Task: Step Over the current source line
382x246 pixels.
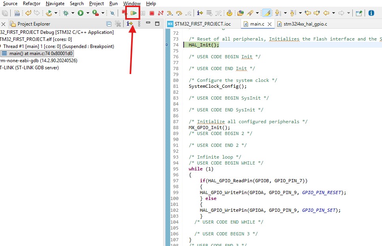Action: click(x=179, y=12)
